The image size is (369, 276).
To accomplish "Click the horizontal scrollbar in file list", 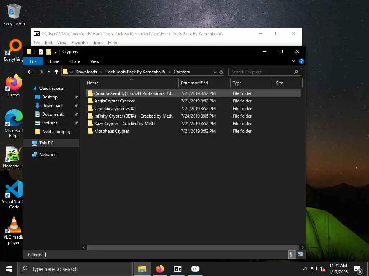I will 192,247.
